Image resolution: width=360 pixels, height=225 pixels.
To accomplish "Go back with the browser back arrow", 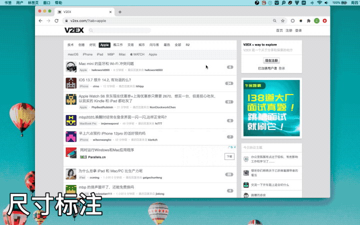I will 40,20.
